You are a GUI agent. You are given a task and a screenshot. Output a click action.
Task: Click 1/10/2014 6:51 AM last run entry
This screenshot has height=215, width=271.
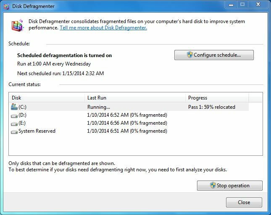pyautogui.click(x=127, y=131)
